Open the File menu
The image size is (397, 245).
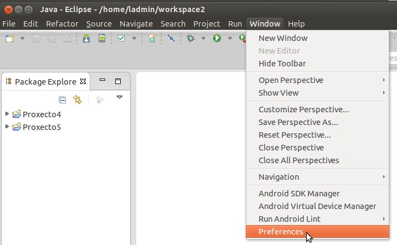[x=9, y=24]
